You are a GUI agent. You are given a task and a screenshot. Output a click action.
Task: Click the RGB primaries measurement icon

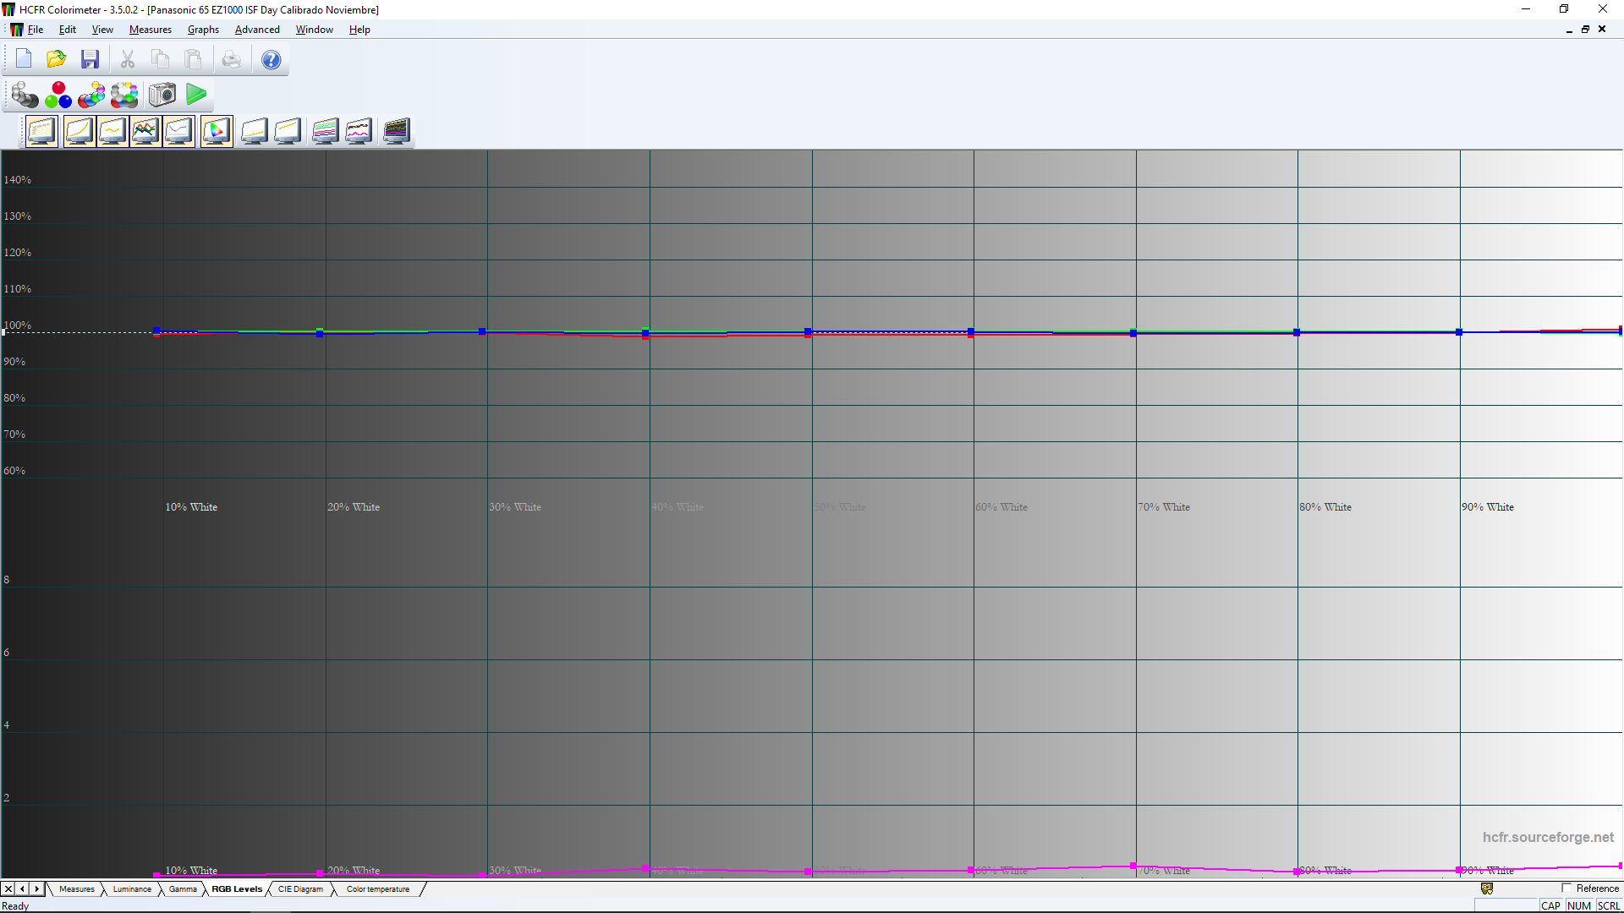pyautogui.click(x=58, y=95)
